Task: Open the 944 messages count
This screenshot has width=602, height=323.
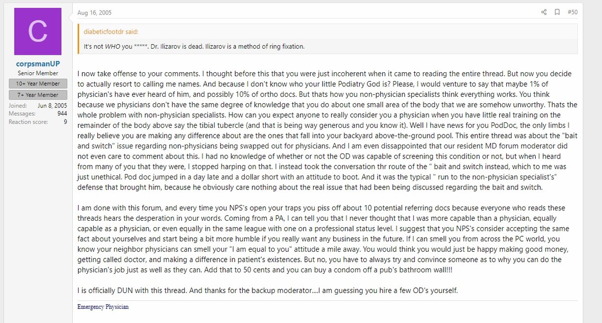Action: tap(62, 113)
